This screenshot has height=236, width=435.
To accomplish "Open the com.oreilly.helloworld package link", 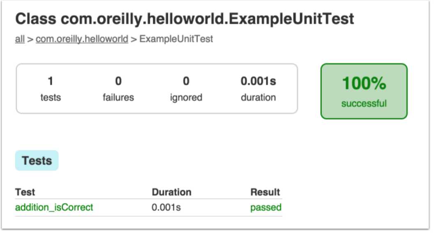I will (x=82, y=39).
